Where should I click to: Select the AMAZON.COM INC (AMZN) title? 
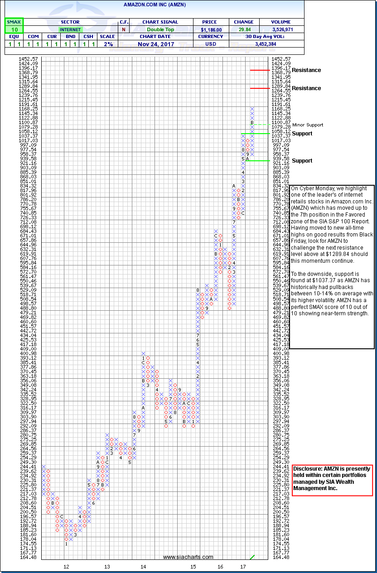pos(155,5)
